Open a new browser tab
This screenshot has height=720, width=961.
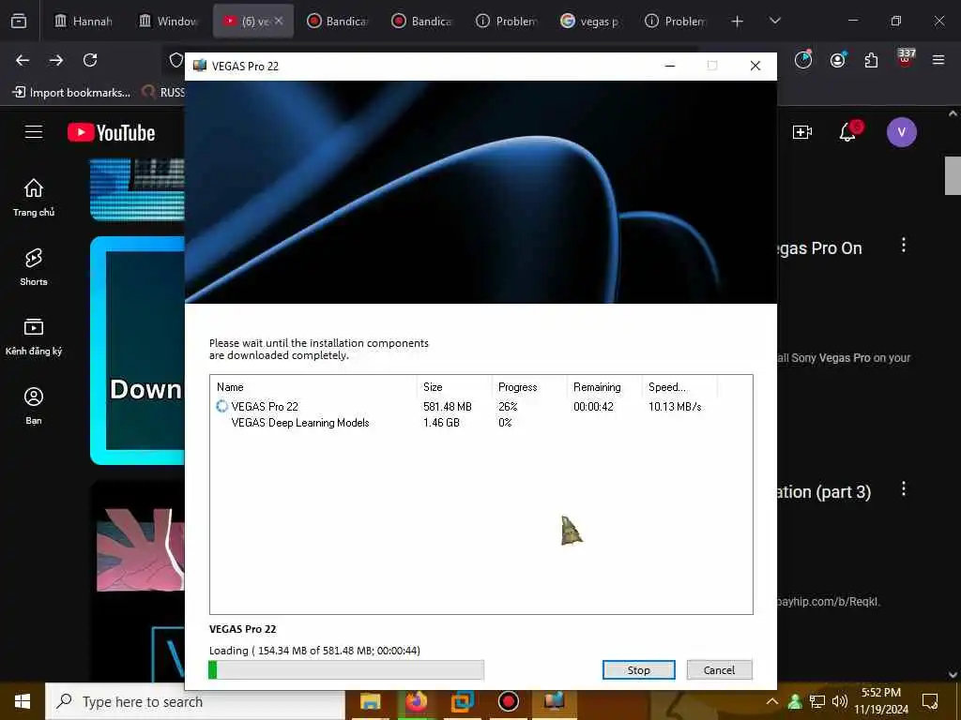(x=738, y=22)
